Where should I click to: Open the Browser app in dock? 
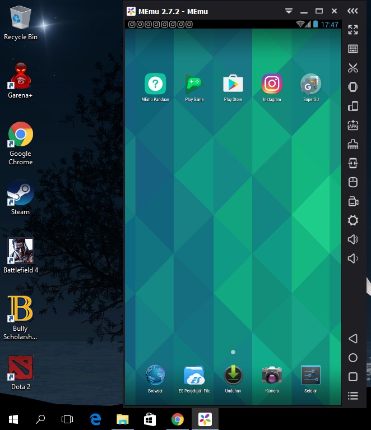coord(155,379)
